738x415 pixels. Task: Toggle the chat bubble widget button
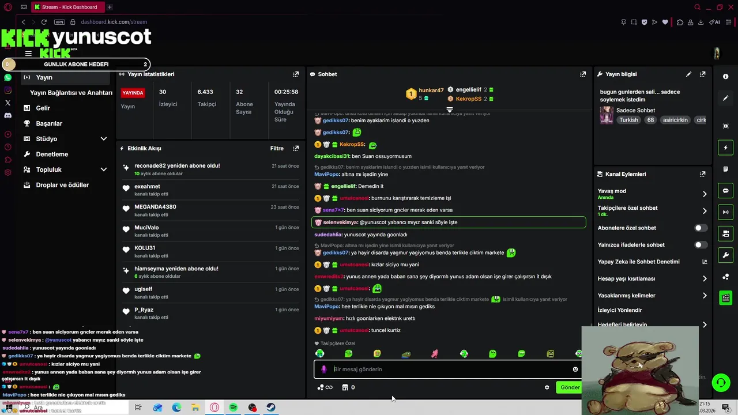pos(726,191)
